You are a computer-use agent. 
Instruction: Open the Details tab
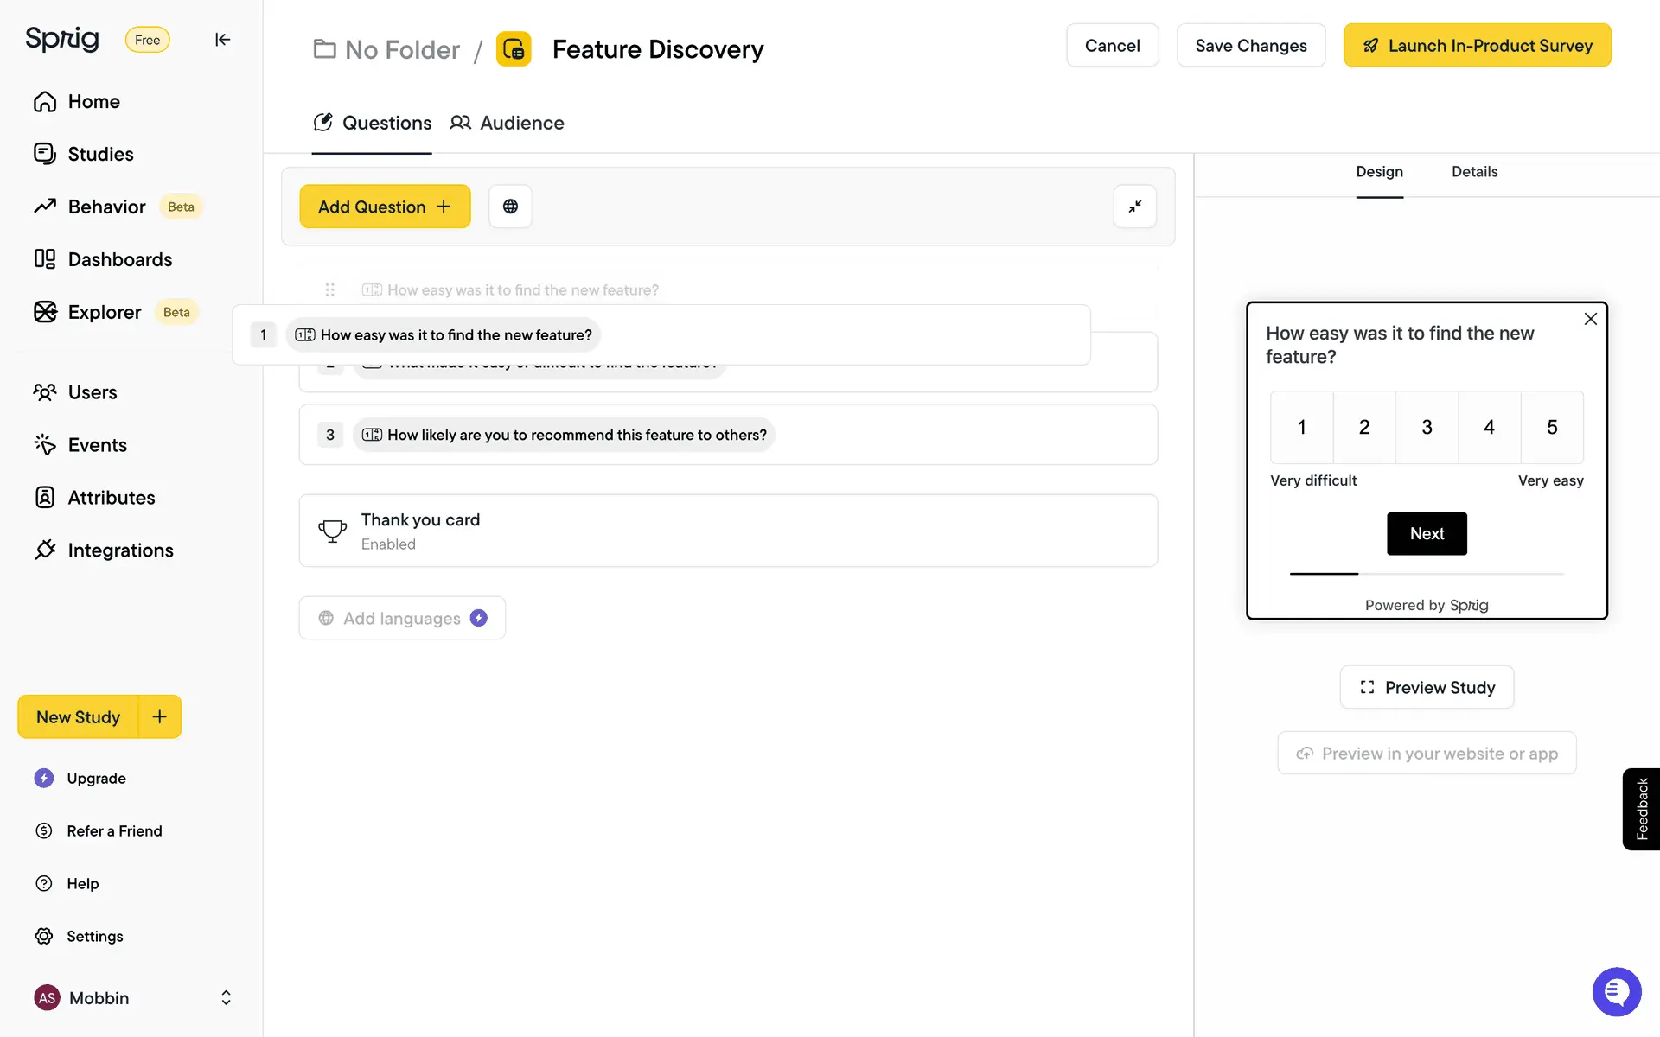pos(1474,171)
